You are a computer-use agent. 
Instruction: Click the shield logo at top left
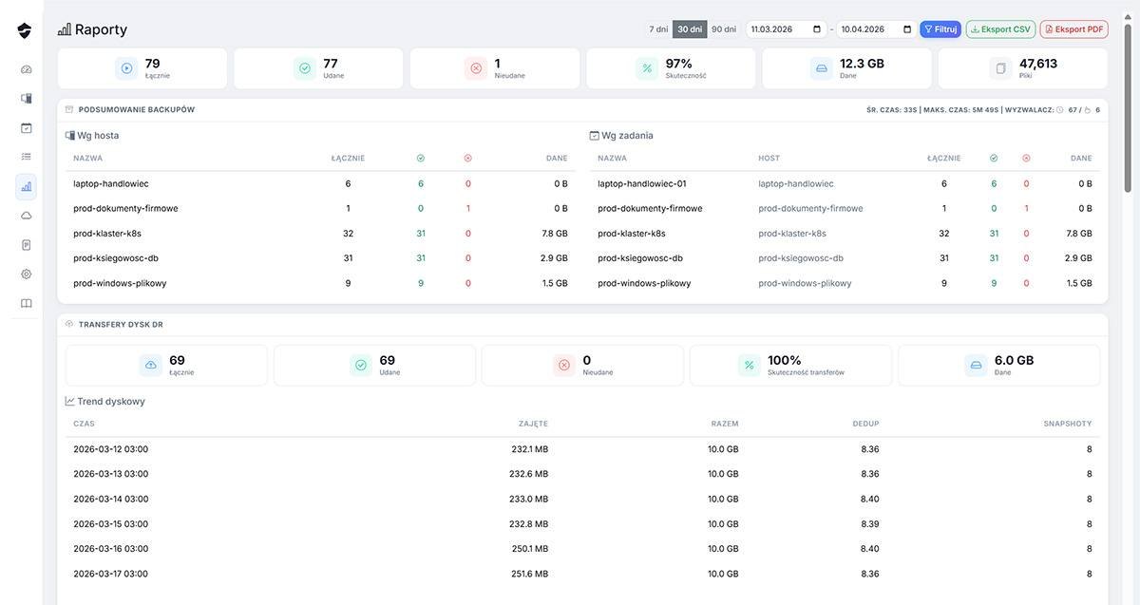tap(25, 30)
